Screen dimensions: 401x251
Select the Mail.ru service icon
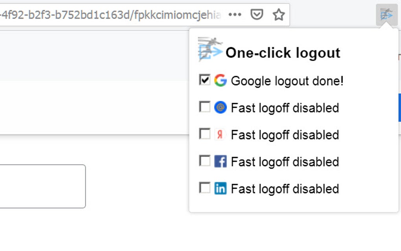click(x=221, y=107)
